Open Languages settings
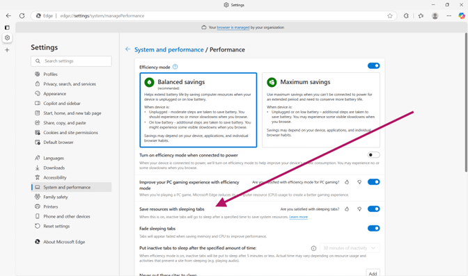 (x=71, y=159)
